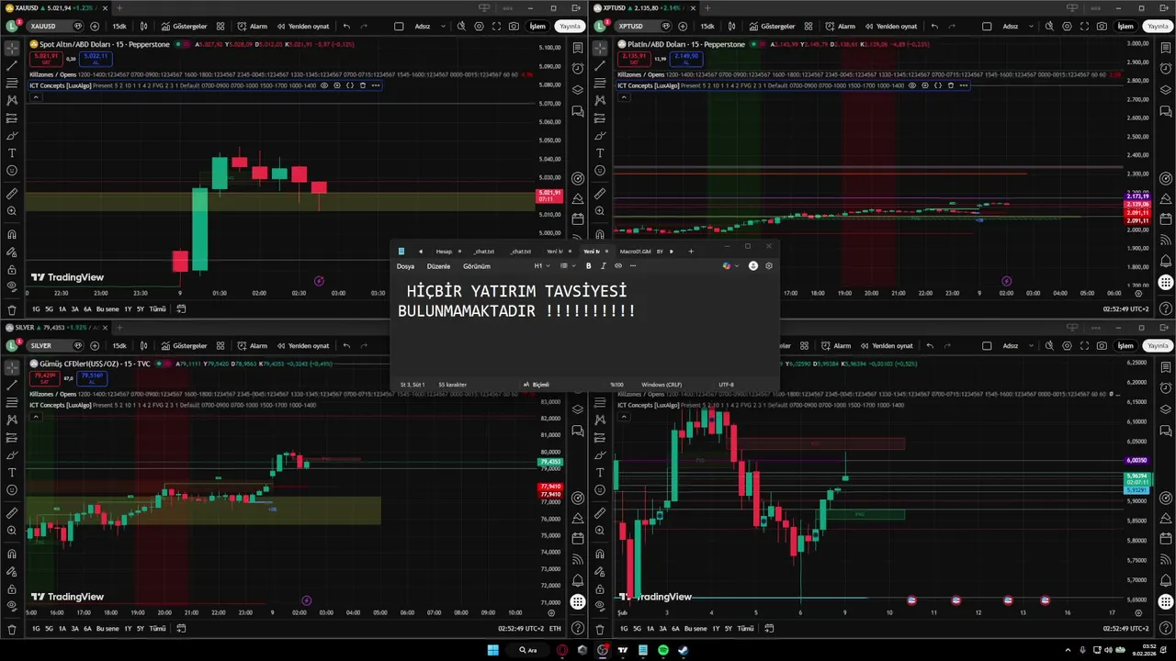Hide ICT Concepts indicator in XPTUSD chart
Viewport: 1176px width, 661px height.
912,85
